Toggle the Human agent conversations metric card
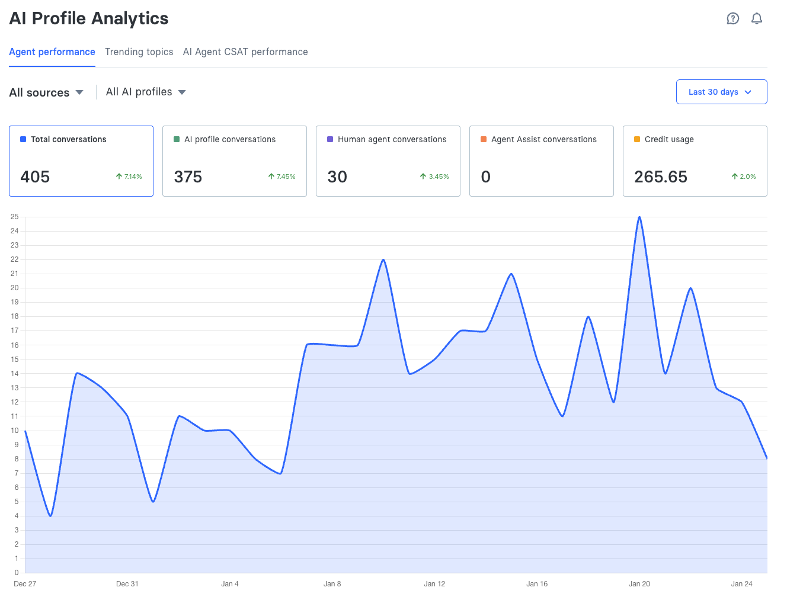Viewport: 787px width, 597px height. (388, 161)
